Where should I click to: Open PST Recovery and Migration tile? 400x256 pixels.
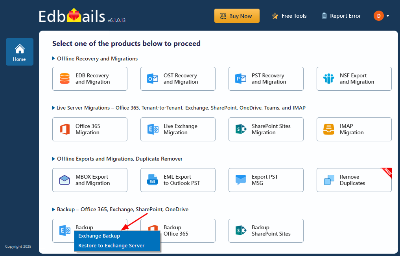266,79
